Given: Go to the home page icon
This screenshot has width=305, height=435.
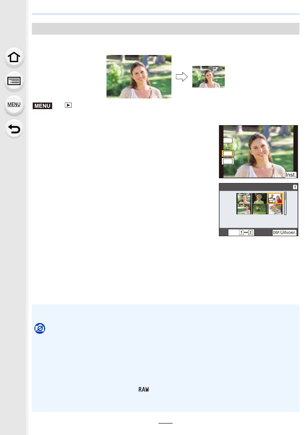Looking at the screenshot, I should pyautogui.click(x=14, y=57).
